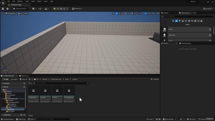215x121 pixels.
Task: Open the Perspective view mode dropdown
Action: point(10,13)
